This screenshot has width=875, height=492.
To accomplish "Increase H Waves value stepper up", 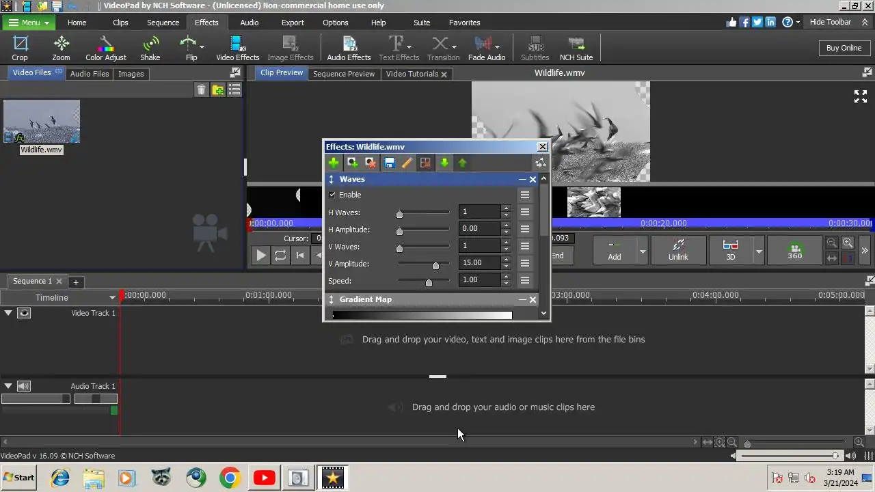I will coord(506,208).
